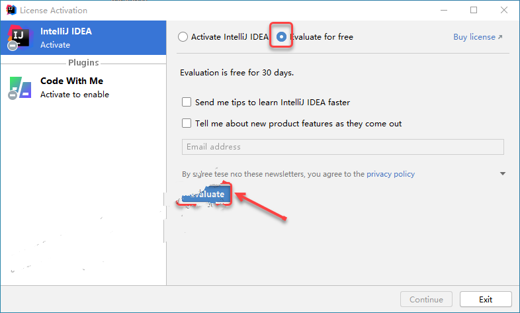Click the Evaluation is free for 30 days text
The height and width of the screenshot is (313, 520).
pyautogui.click(x=237, y=73)
